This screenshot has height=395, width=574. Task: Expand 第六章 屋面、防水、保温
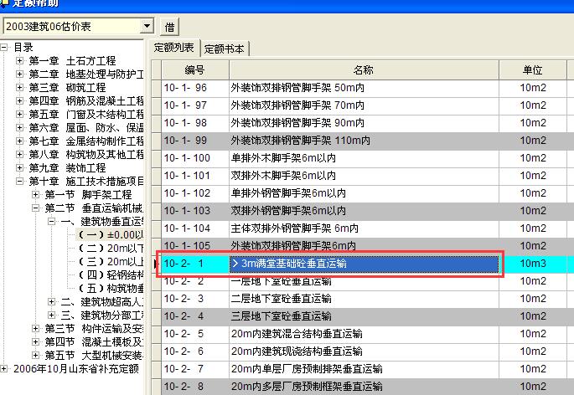point(20,127)
